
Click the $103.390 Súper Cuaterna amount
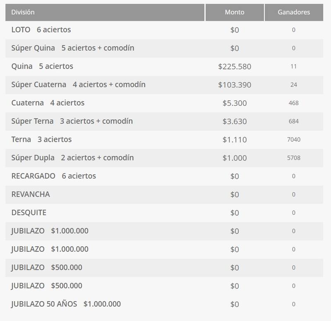[x=235, y=85]
